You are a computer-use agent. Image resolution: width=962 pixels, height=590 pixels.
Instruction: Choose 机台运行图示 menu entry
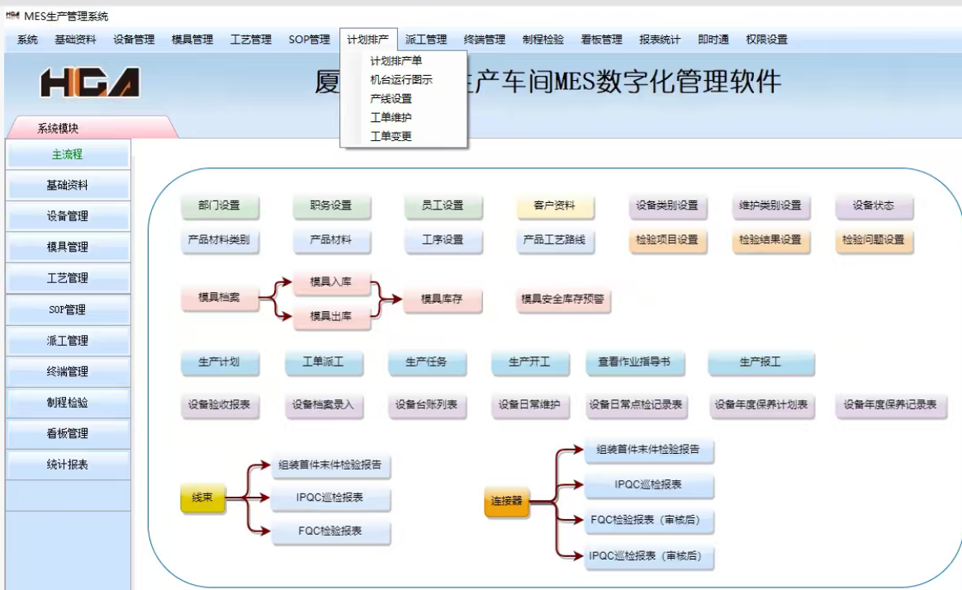401,80
